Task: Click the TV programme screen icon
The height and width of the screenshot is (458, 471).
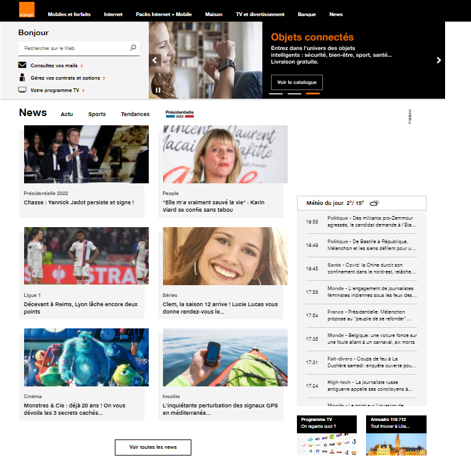Action: 22,90
